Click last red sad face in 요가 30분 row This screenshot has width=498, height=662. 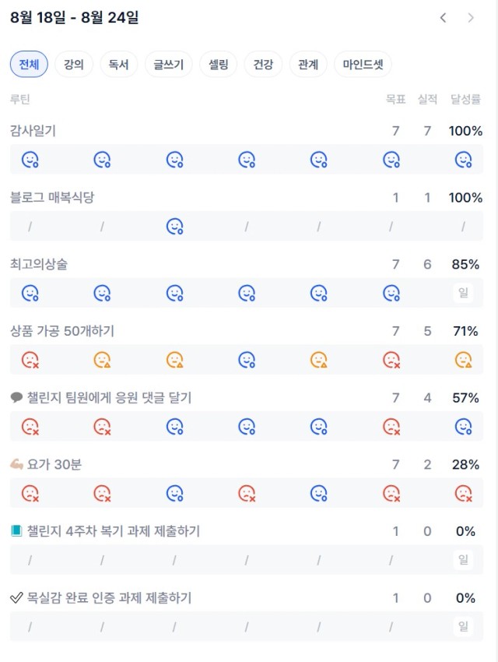pyautogui.click(x=464, y=493)
